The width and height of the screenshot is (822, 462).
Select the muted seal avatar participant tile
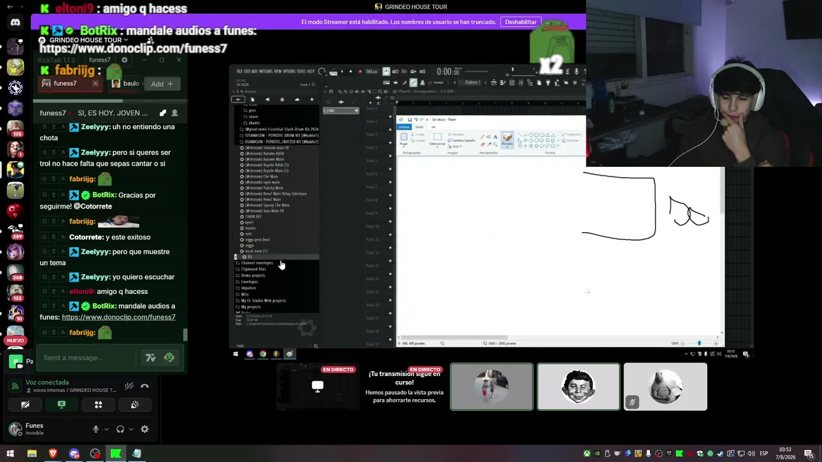click(x=665, y=386)
